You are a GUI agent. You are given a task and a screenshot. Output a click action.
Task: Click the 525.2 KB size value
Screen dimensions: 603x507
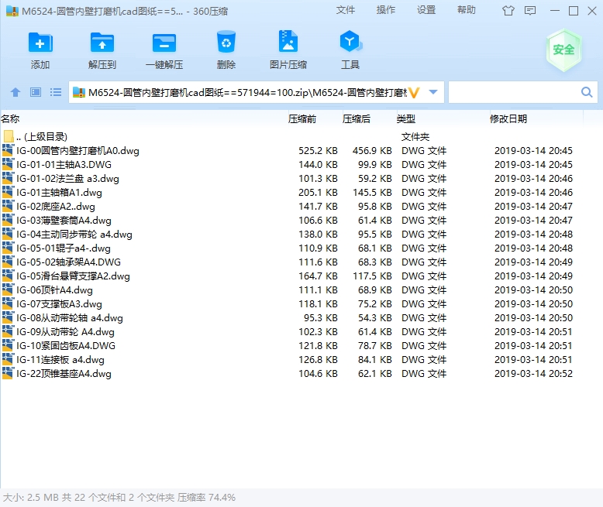(318, 151)
